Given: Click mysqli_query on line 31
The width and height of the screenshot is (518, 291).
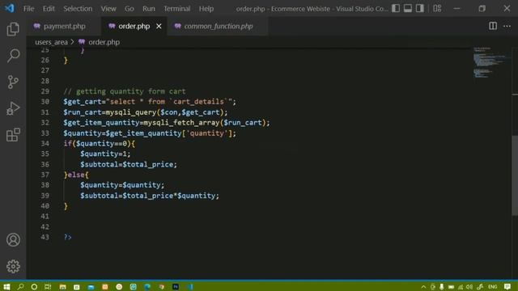Looking at the screenshot, I should 131,112.
